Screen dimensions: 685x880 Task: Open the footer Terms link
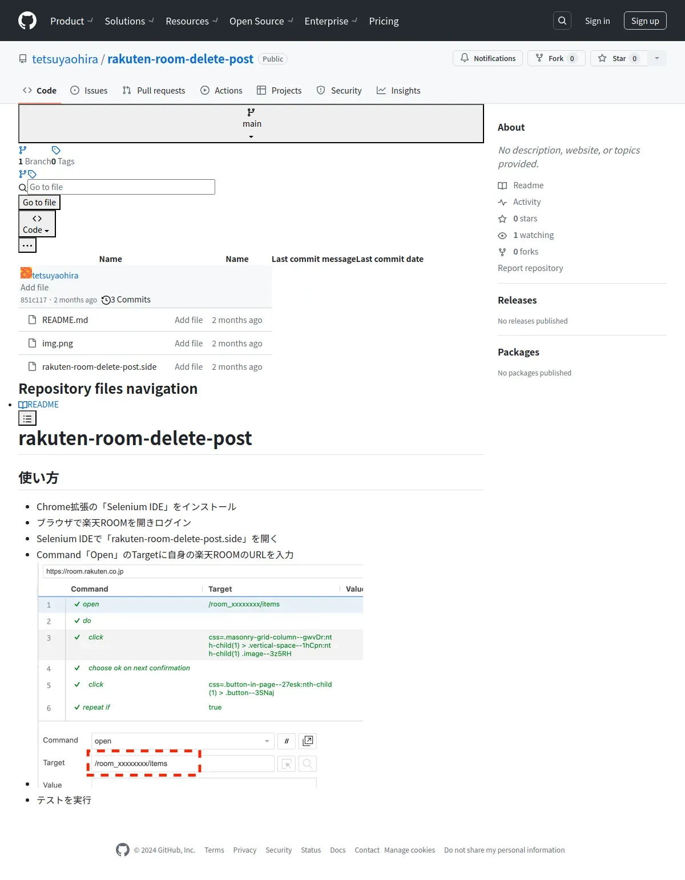click(214, 850)
